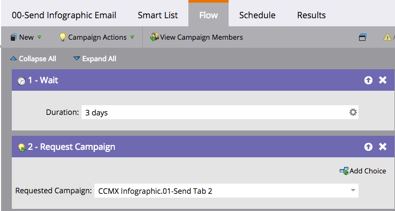Select the 00-Send Infographic Email tab

[x=64, y=15]
